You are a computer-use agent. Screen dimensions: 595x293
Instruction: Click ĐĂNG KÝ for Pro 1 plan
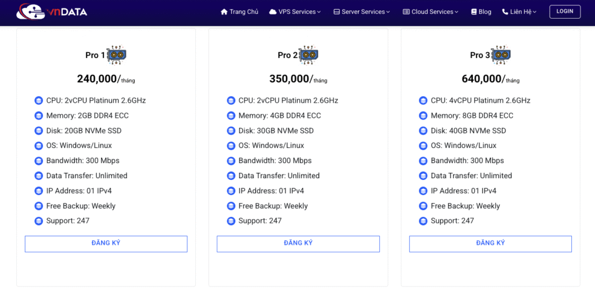tap(106, 244)
